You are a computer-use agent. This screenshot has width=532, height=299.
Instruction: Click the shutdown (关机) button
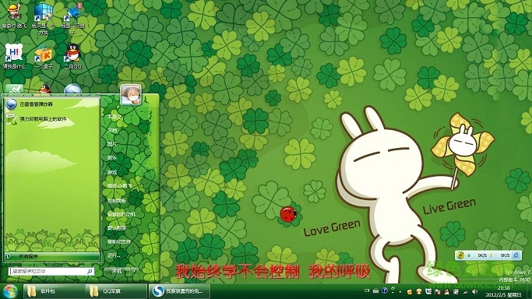pyautogui.click(x=118, y=271)
